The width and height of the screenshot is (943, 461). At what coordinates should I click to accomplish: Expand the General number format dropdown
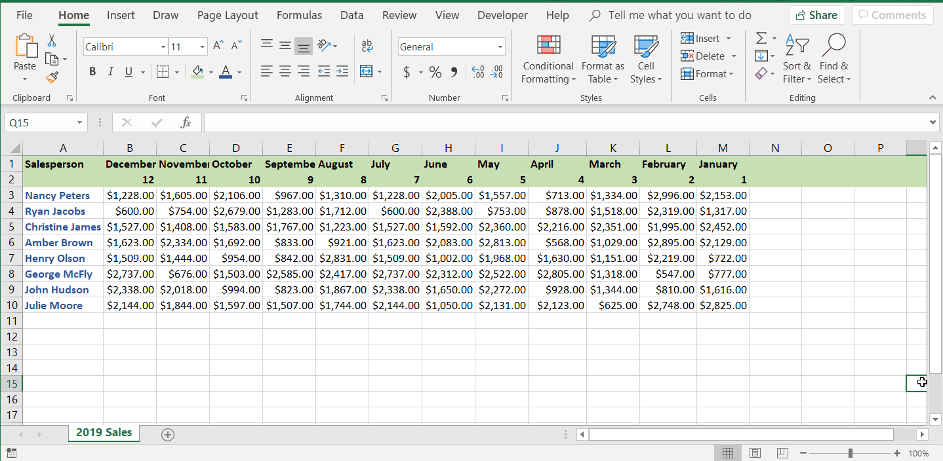500,47
